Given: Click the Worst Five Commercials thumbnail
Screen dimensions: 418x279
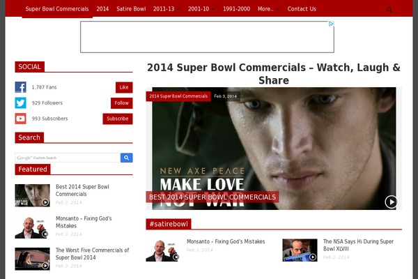Looking at the screenshot, I should coord(32,259).
